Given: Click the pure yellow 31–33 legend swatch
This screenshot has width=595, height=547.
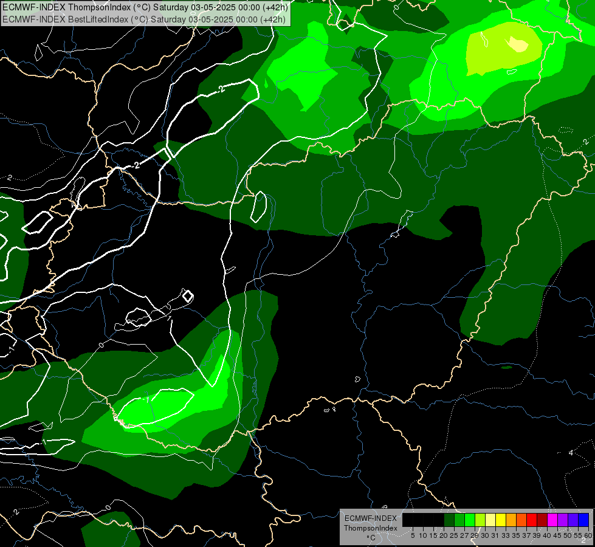Looking at the screenshot, I should pos(501,520).
